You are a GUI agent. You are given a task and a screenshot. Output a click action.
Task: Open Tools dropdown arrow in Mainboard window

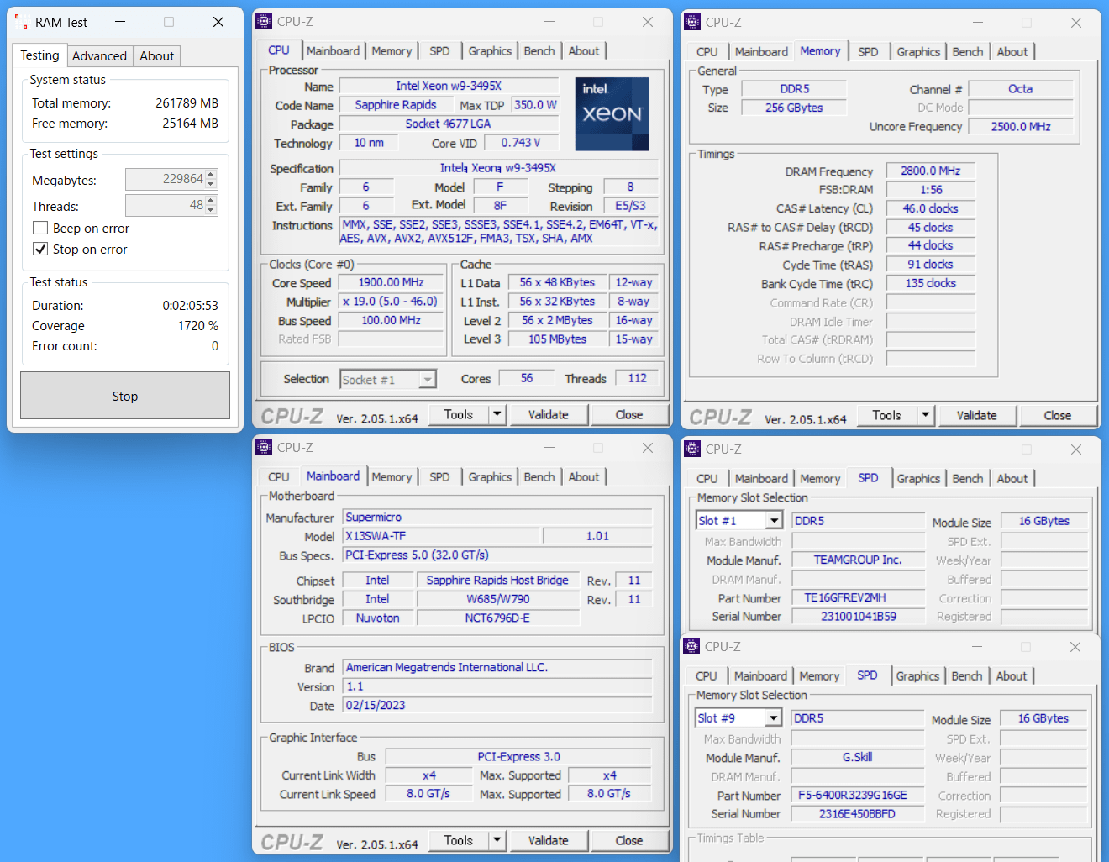497,840
